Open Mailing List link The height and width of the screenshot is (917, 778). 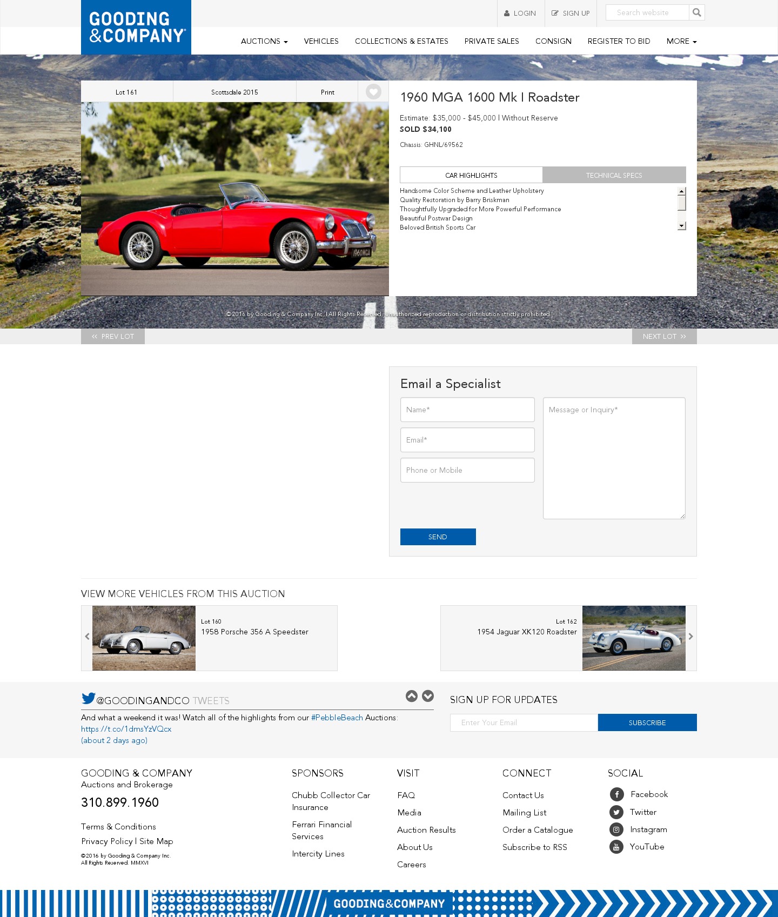(524, 813)
